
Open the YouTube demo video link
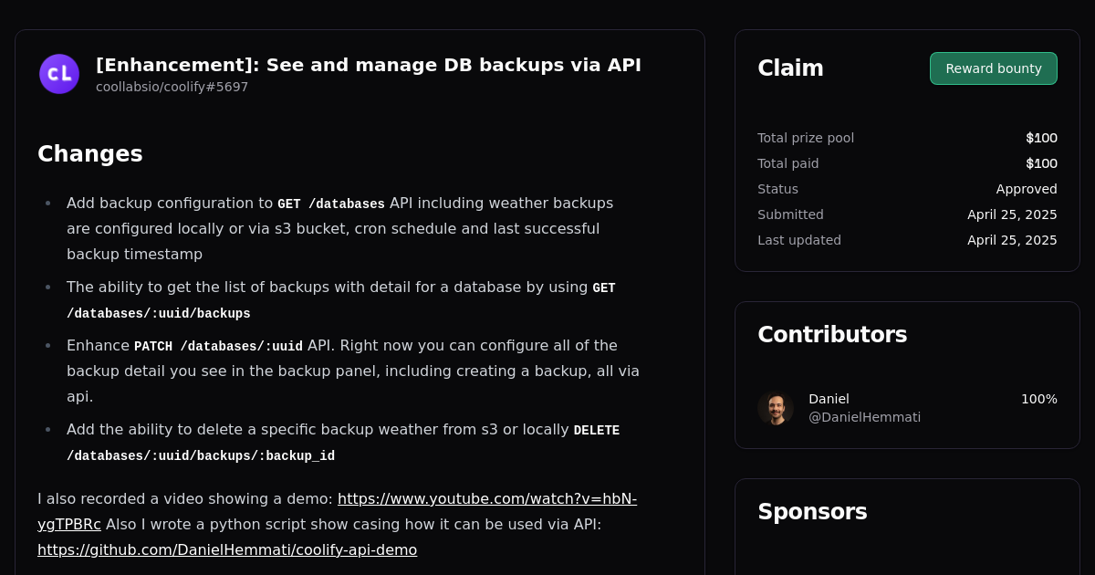tap(487, 498)
